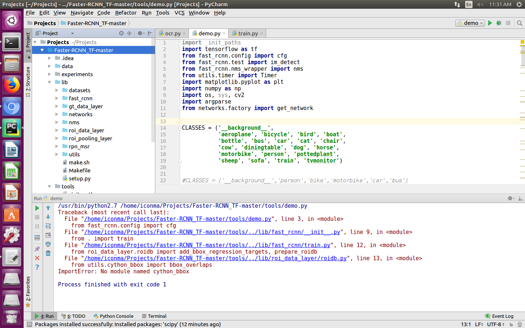Screen dimensions: 525x328
Task: Start debugging with the green bug icon
Action: [499, 23]
